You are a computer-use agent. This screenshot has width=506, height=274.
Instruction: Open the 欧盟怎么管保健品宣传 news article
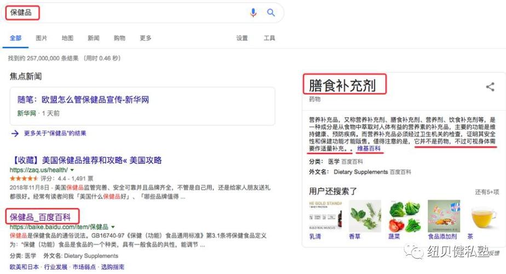(83, 100)
